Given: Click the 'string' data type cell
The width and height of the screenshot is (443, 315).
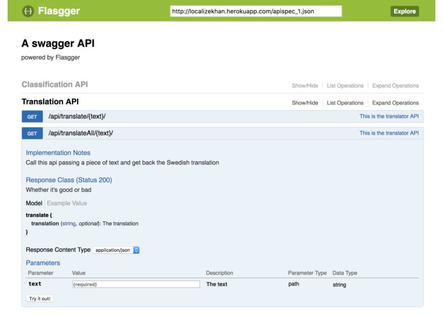Looking at the screenshot, I should (339, 284).
